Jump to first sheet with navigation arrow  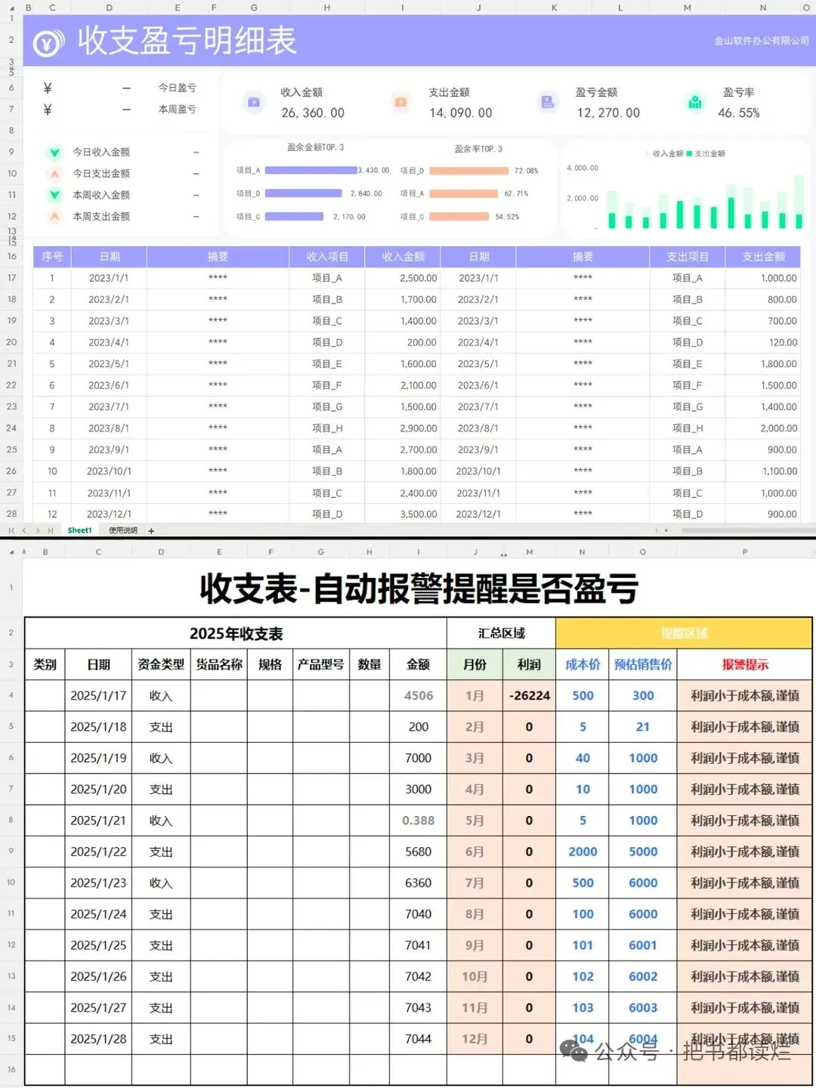coord(11,530)
